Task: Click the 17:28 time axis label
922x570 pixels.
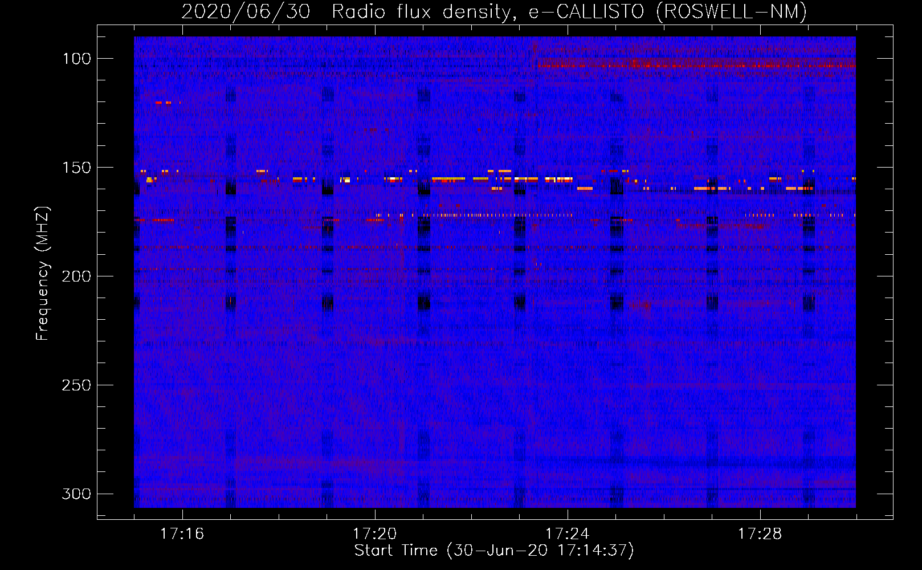Action: coord(760,534)
